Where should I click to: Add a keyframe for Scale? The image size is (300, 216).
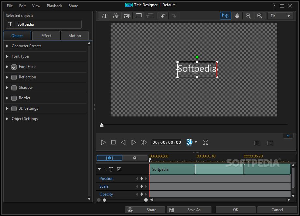[142, 186]
